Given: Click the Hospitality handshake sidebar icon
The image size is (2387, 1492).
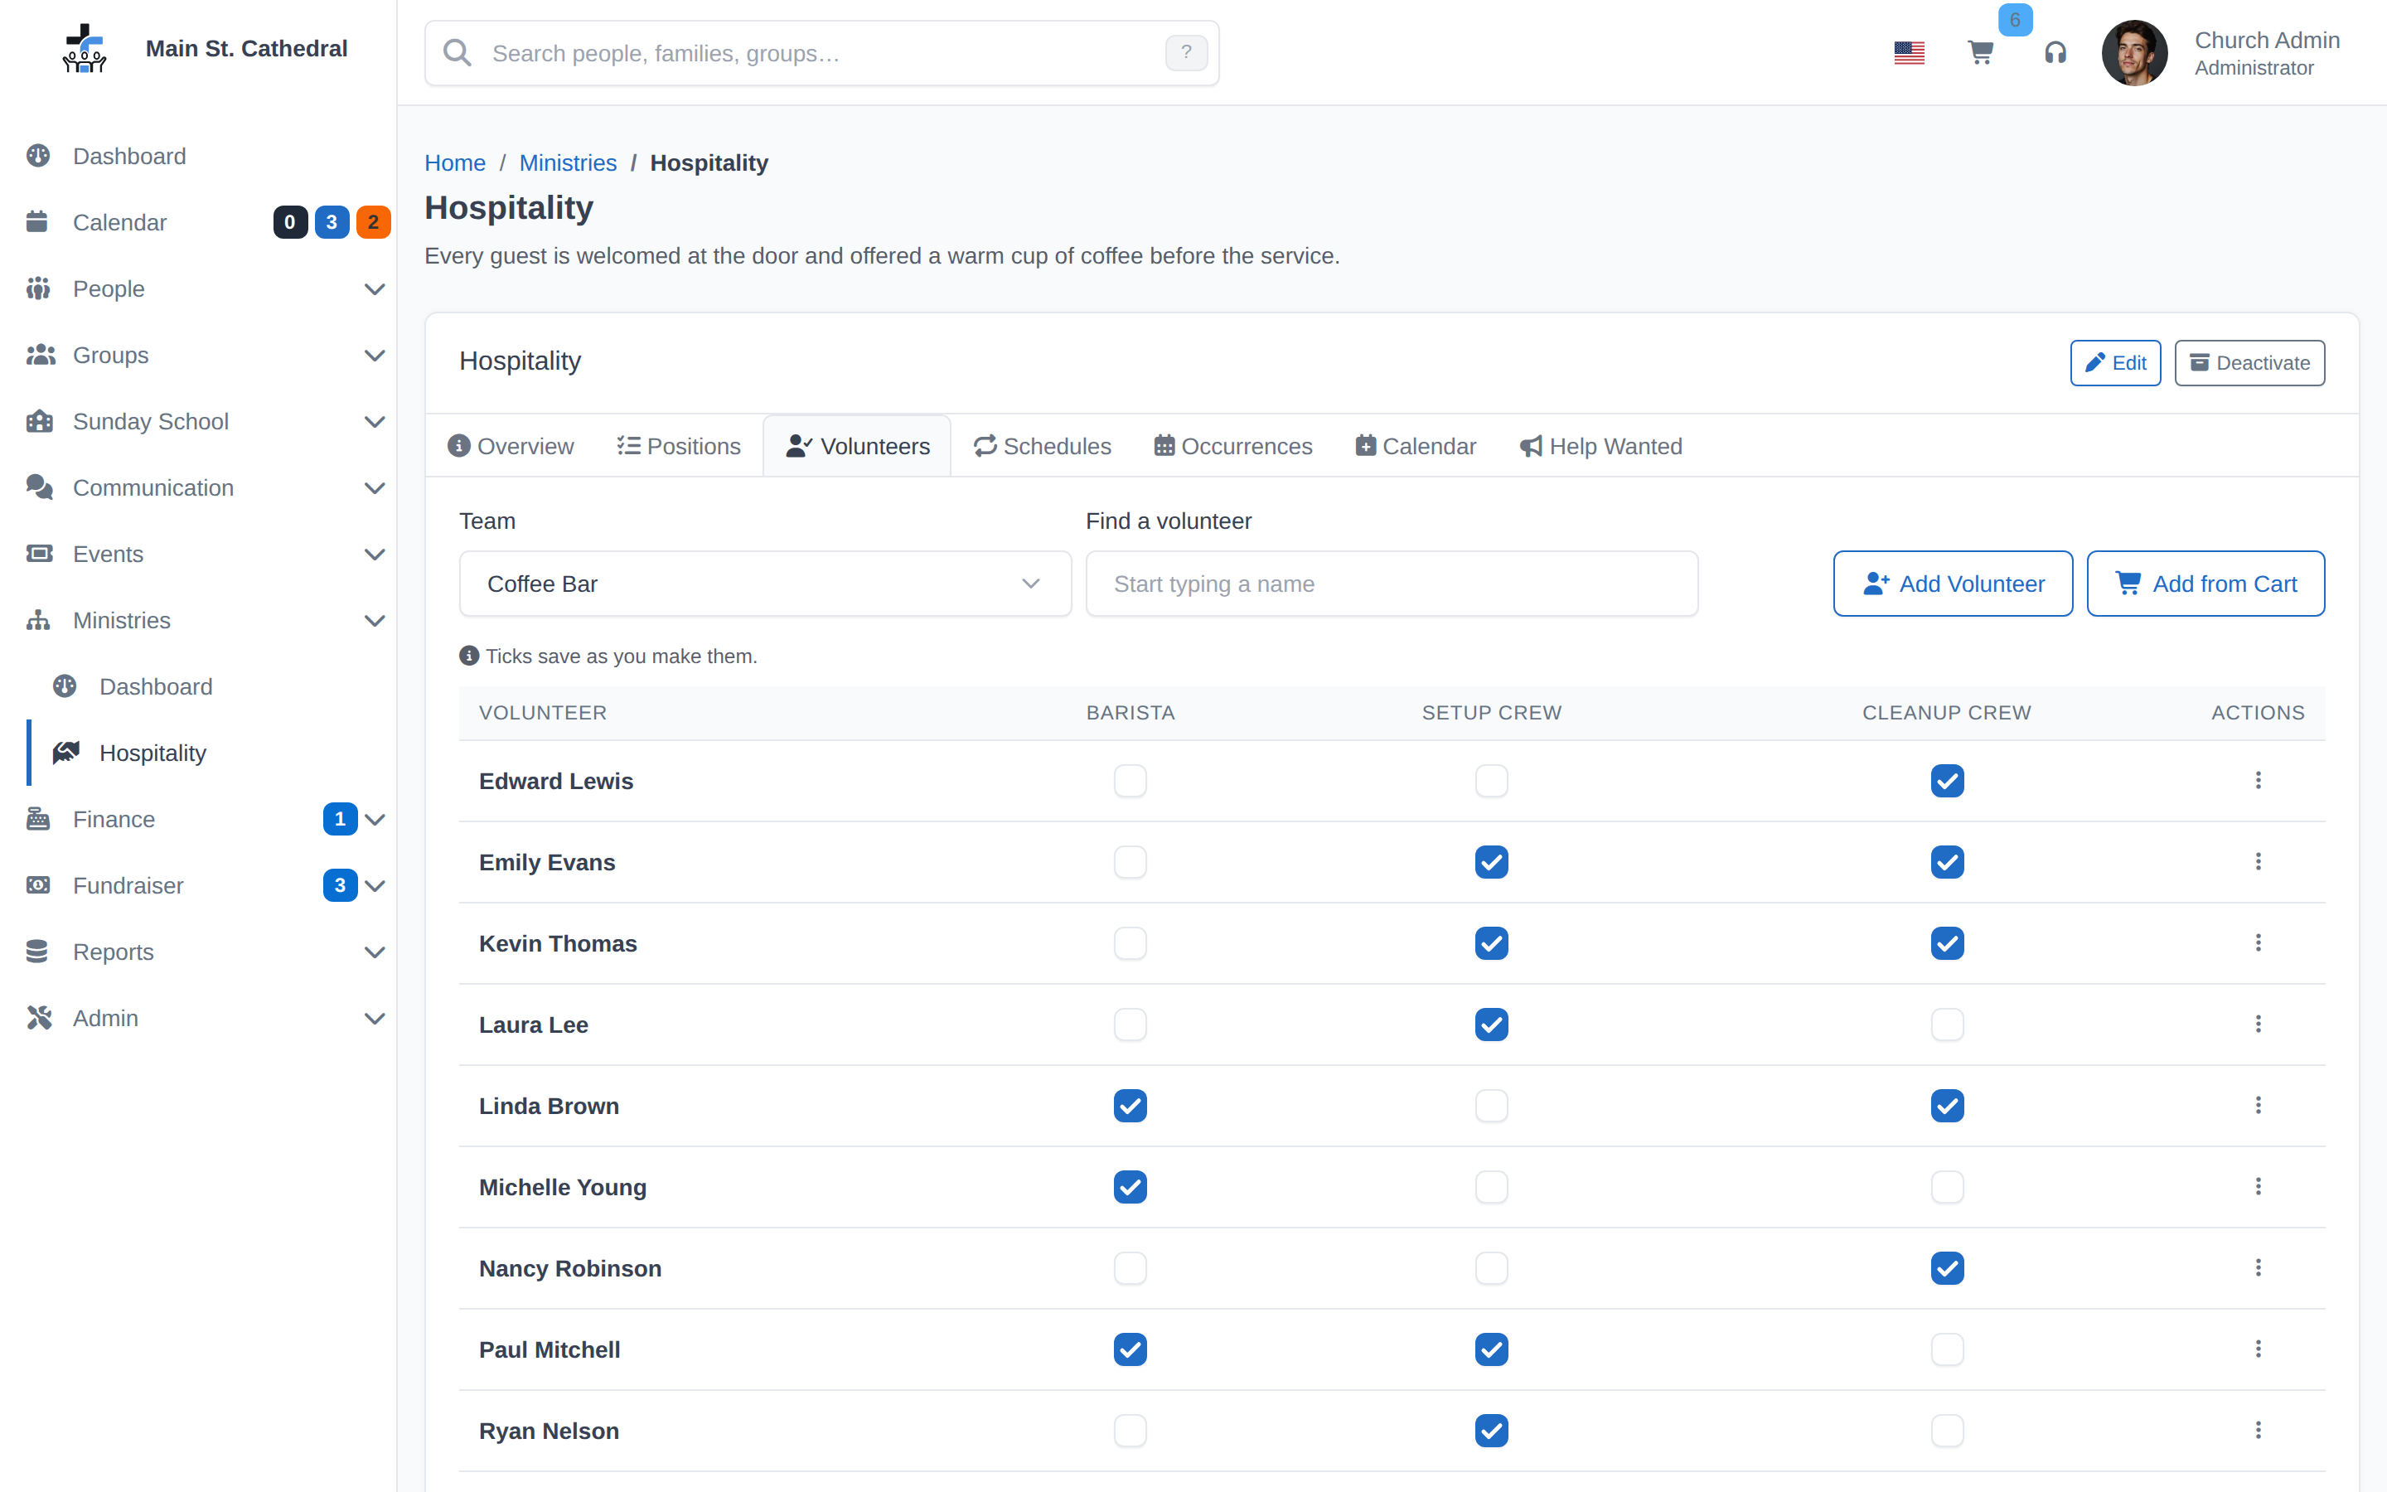Looking at the screenshot, I should tap(66, 753).
